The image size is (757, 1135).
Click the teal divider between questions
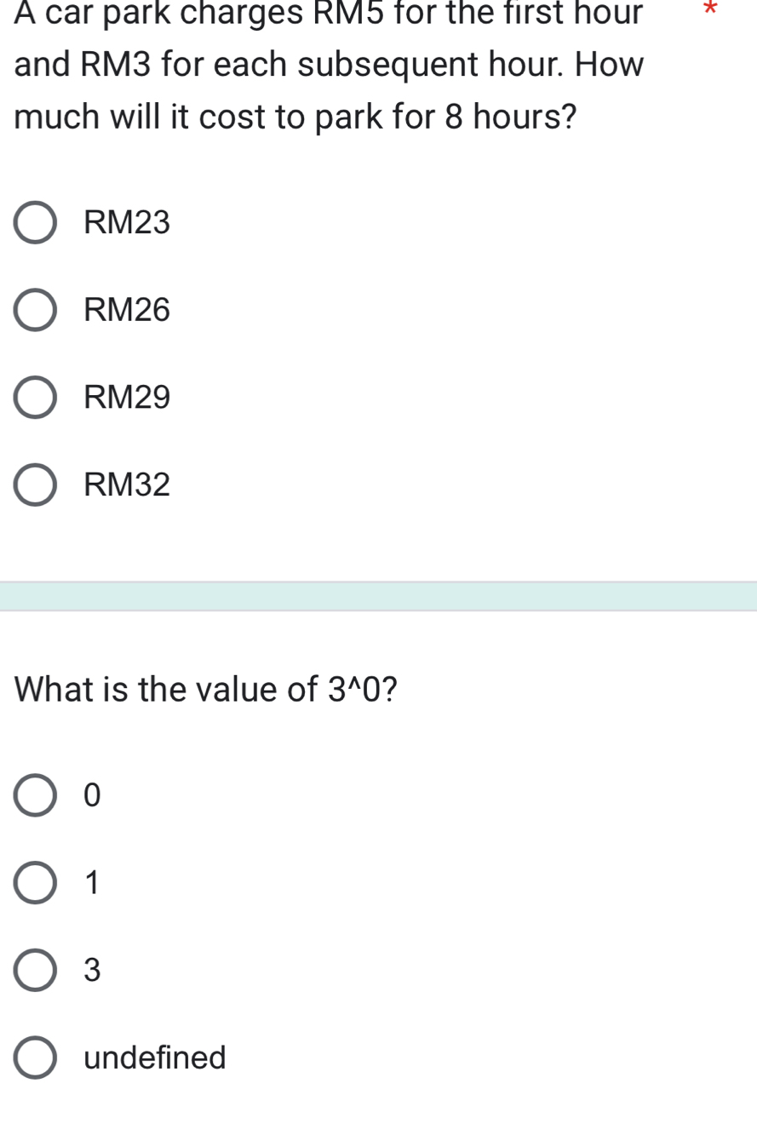click(x=378, y=596)
